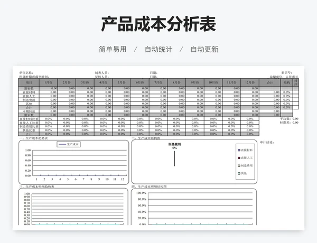
Task: Click the 复核人员 label
Action: pos(102,77)
